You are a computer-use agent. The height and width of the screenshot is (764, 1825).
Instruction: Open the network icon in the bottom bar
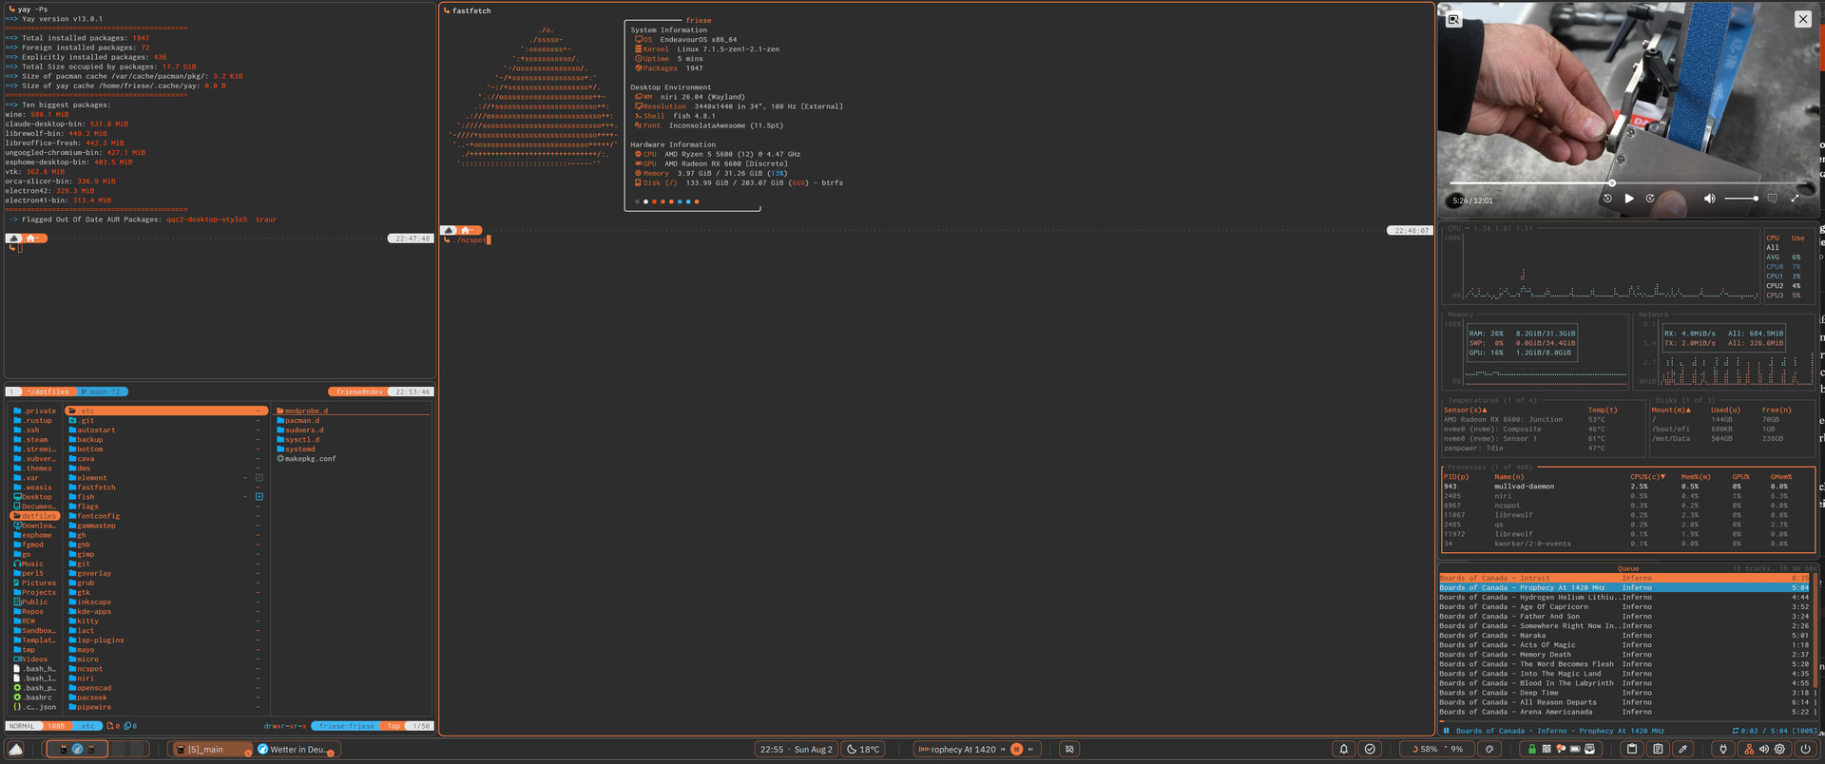tap(1749, 749)
